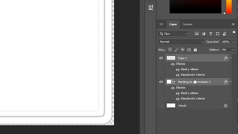Click Bisel y relieve under Capa 1

[189, 69]
